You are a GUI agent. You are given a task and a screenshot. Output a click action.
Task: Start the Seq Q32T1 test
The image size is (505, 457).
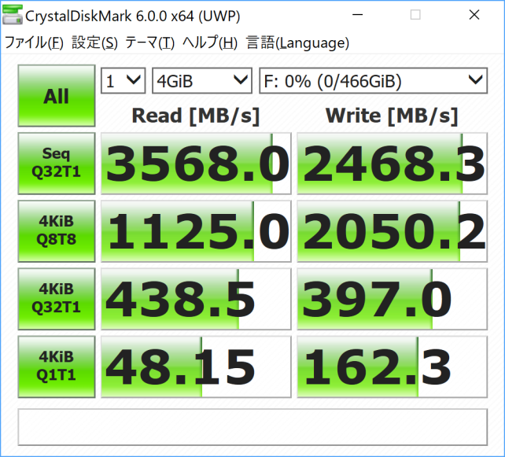57,164
